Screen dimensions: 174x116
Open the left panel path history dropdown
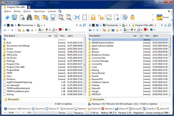(76, 25)
